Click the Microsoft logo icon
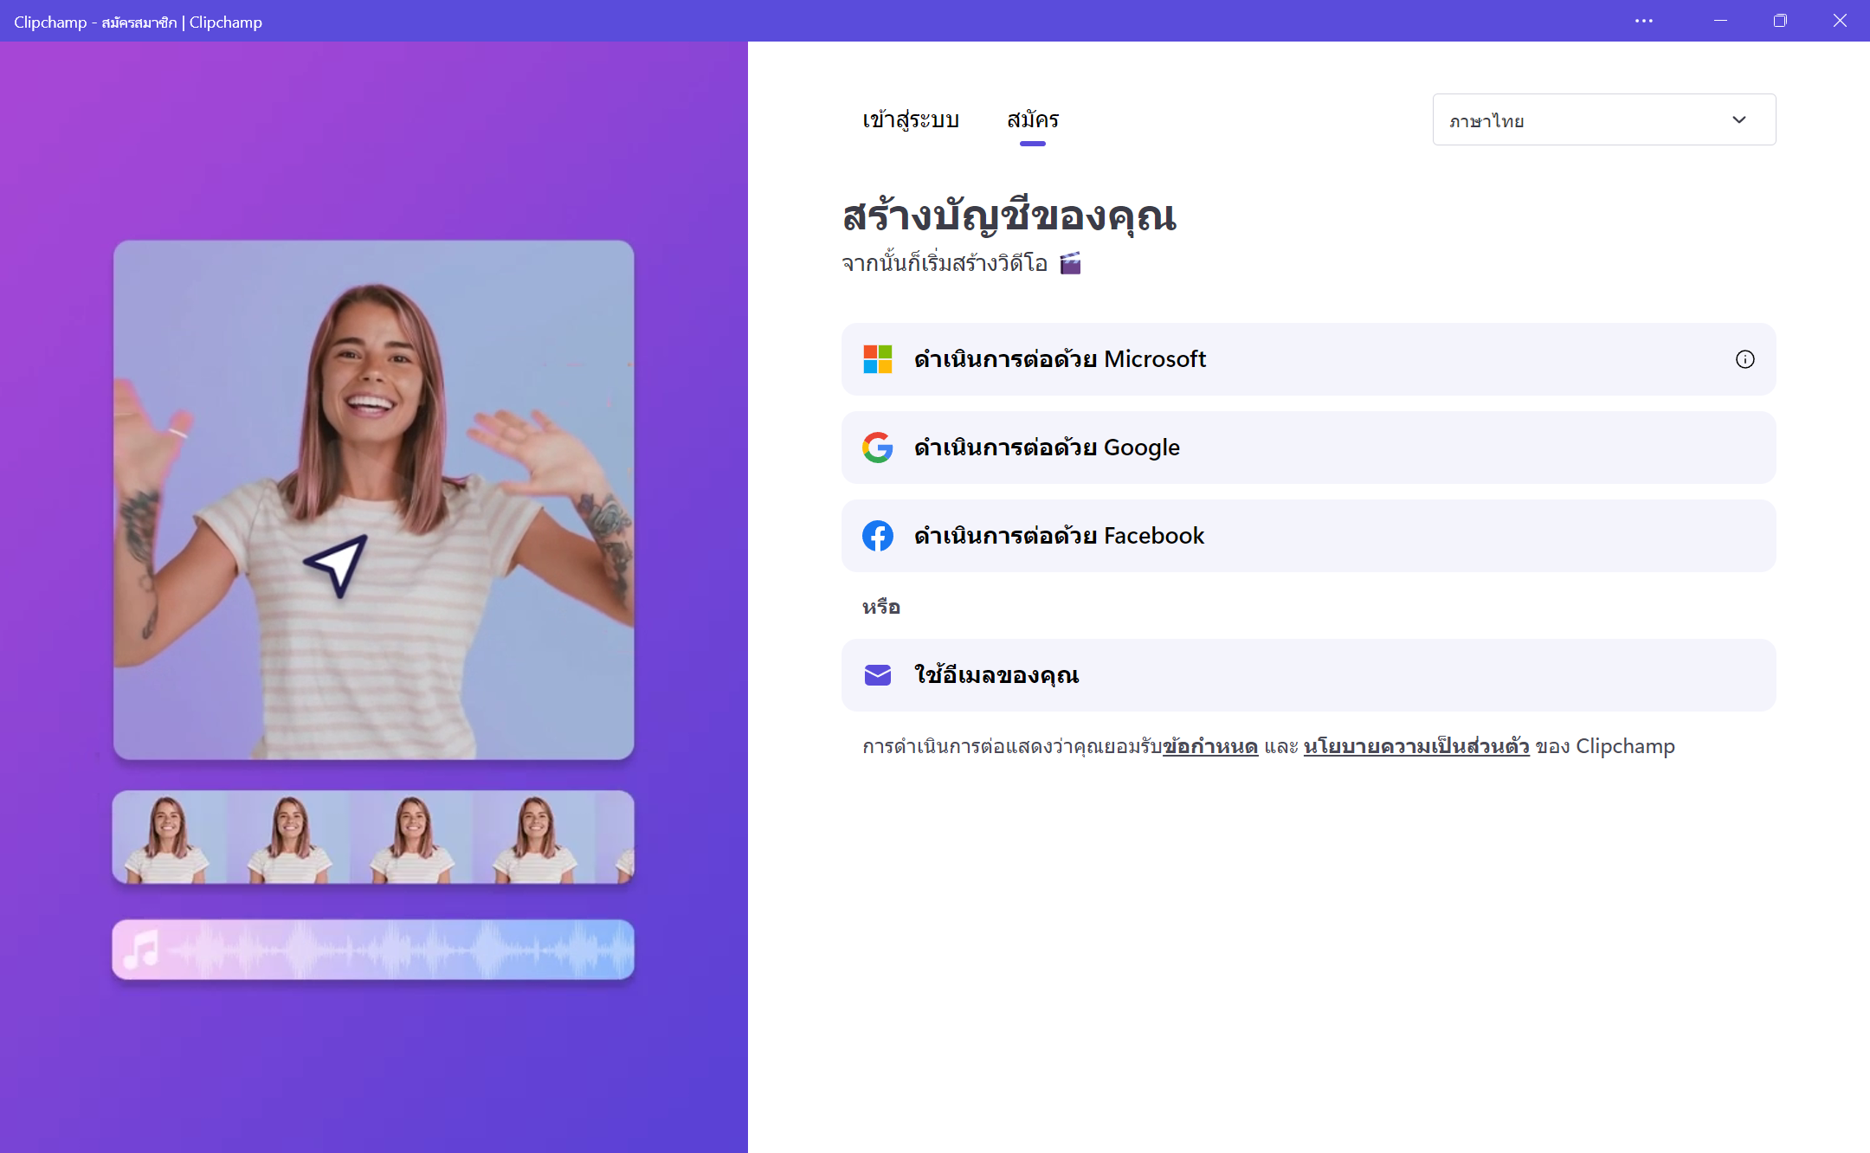The height and width of the screenshot is (1153, 1870). (x=877, y=359)
